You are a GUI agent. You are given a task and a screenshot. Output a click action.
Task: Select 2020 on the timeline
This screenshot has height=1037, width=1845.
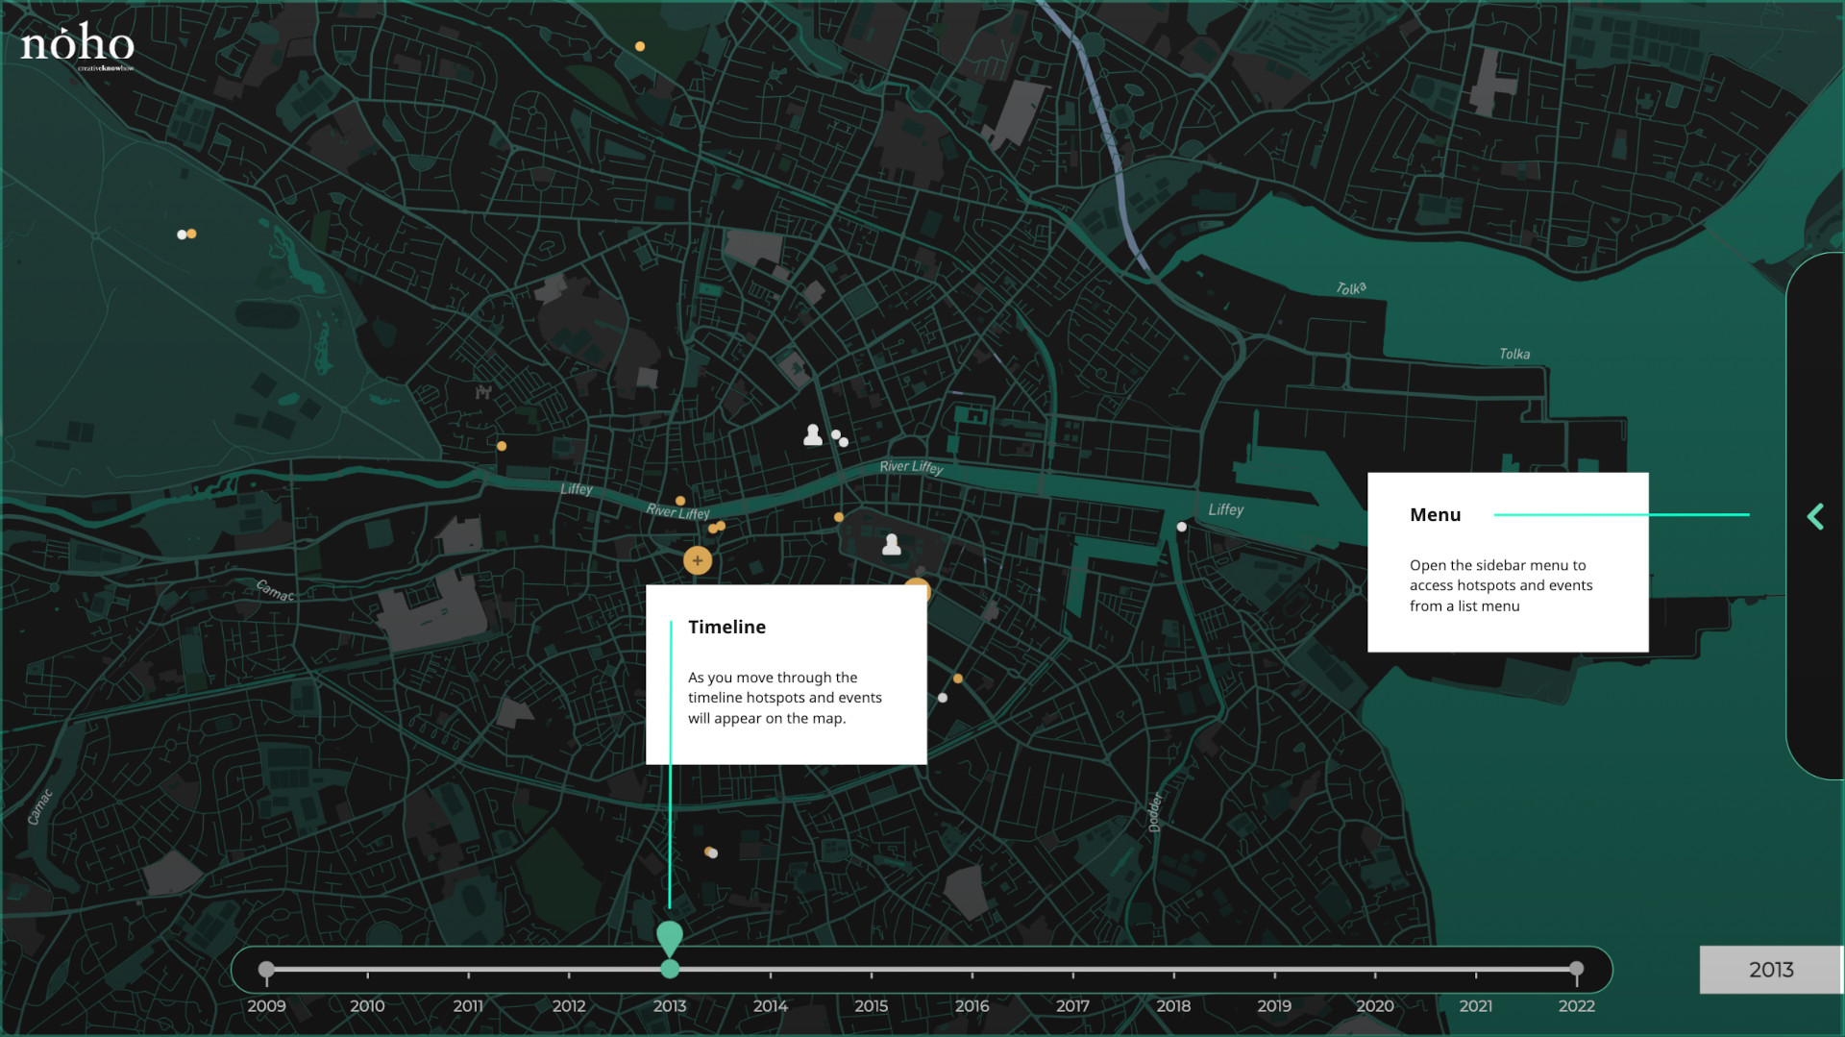click(x=1374, y=1005)
